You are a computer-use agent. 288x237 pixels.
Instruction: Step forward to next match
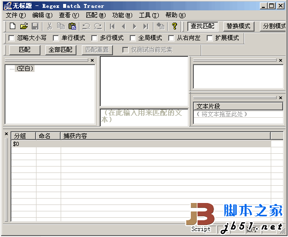pos(135,27)
